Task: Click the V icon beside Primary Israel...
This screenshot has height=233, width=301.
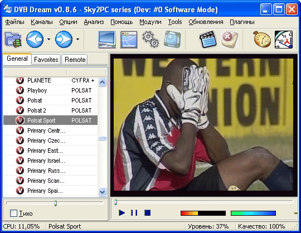Action: [x=20, y=161]
